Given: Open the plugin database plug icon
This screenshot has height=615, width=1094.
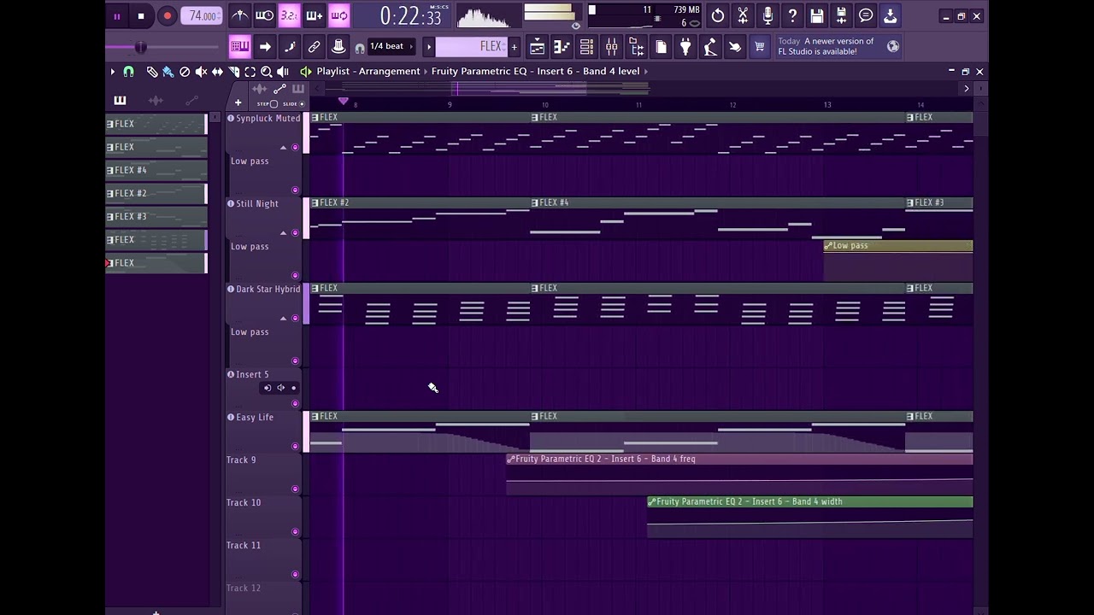Looking at the screenshot, I should [x=685, y=46].
